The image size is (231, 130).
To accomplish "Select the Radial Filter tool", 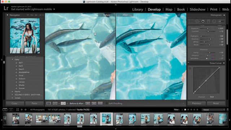I will coord(214,22).
